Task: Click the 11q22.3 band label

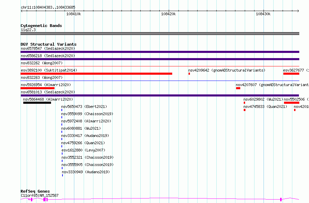Action: (x=28, y=30)
